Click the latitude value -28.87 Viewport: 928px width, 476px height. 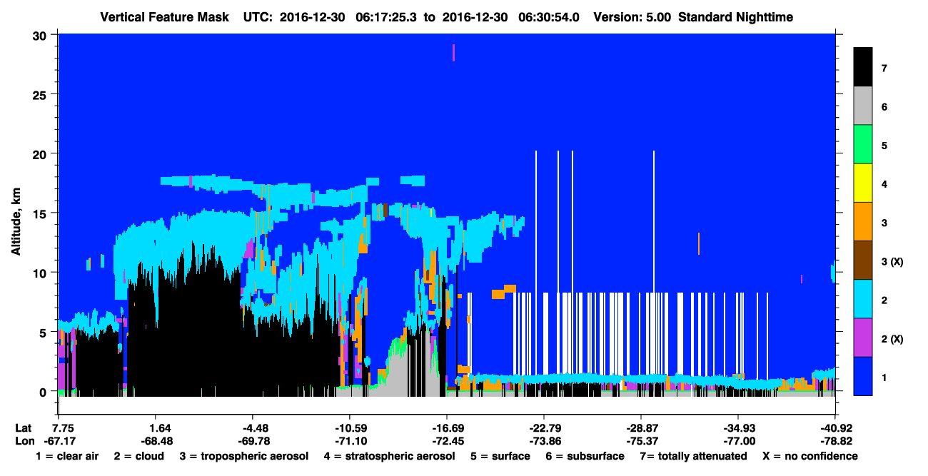click(641, 428)
